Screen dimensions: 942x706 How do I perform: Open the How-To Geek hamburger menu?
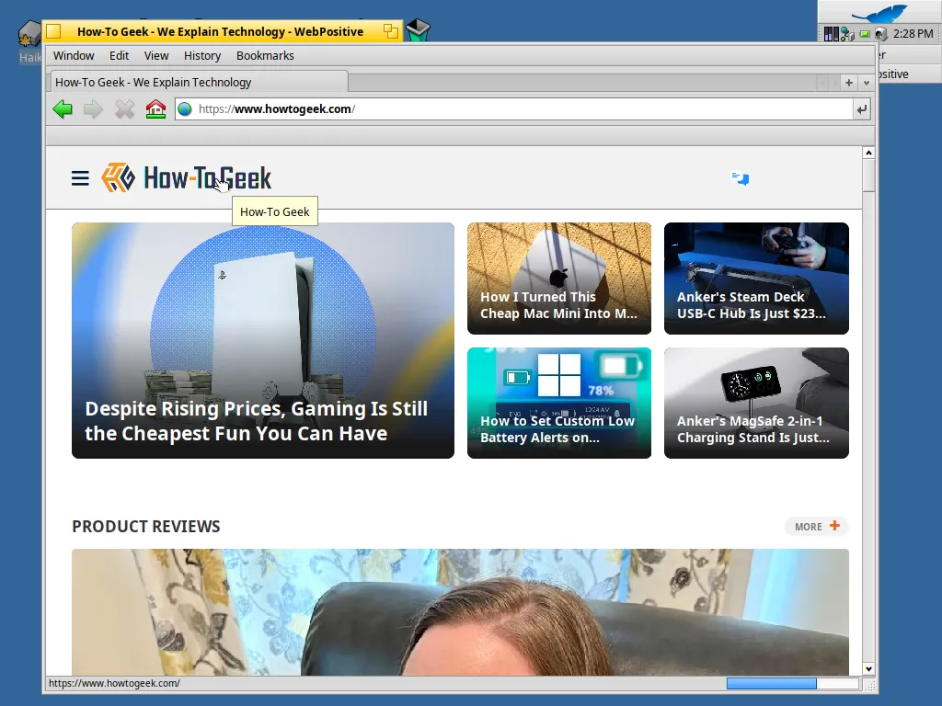point(80,178)
